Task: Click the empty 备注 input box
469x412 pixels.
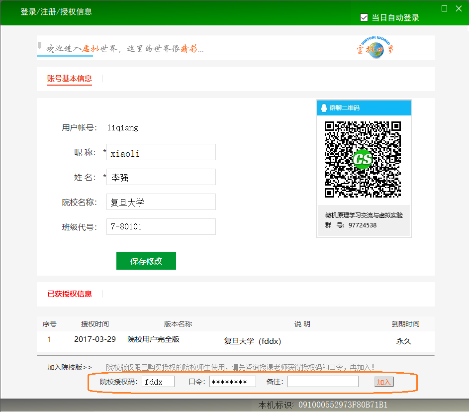Action: click(323, 382)
